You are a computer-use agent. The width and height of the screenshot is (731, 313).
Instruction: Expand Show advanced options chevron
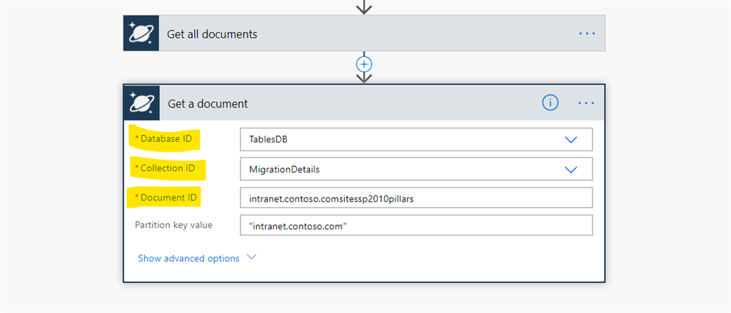pyautogui.click(x=251, y=257)
